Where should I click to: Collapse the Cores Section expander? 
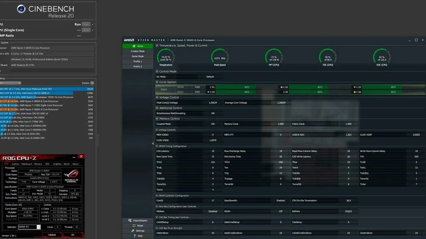click(157, 82)
